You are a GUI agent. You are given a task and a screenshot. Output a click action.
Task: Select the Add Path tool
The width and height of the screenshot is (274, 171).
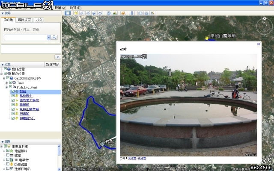pos(88,13)
